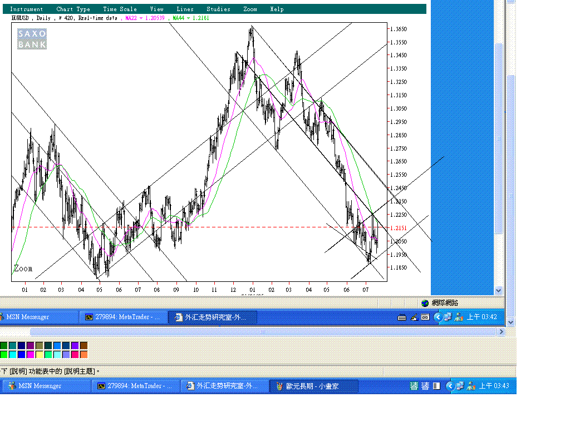The height and width of the screenshot is (427, 570).
Task: Open the Instrument menu
Action: (x=26, y=9)
